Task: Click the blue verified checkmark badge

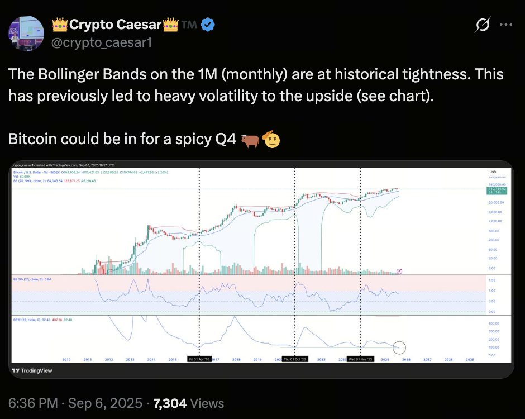Action: pyautogui.click(x=208, y=25)
